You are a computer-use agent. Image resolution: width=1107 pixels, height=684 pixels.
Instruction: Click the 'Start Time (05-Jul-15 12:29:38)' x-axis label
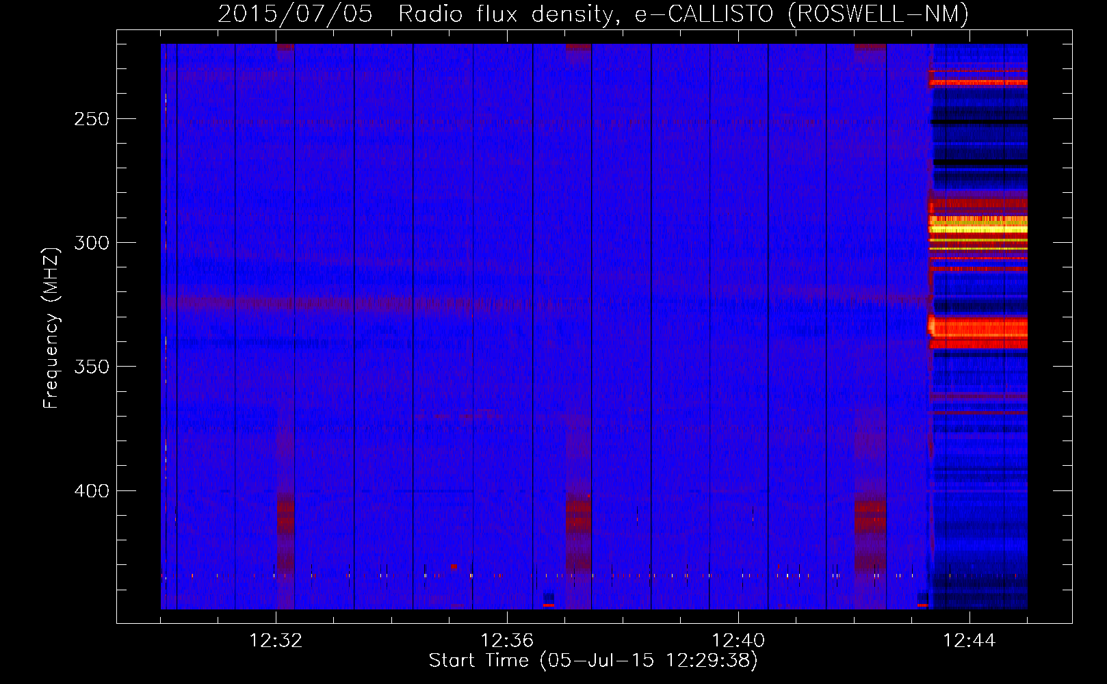pos(593,661)
